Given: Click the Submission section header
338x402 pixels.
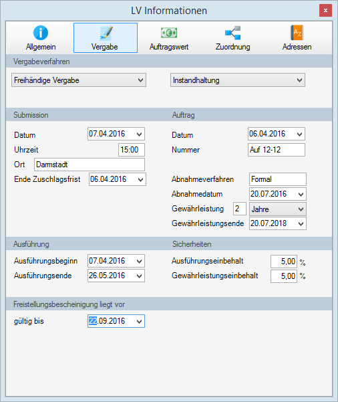Looking at the screenshot, I should 31,115.
